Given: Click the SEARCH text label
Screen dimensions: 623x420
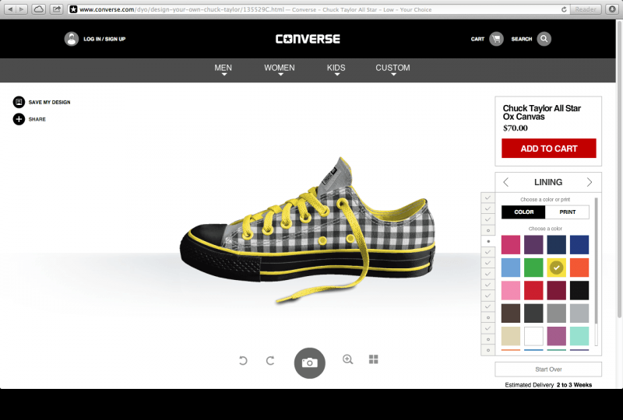Looking at the screenshot, I should tap(522, 39).
